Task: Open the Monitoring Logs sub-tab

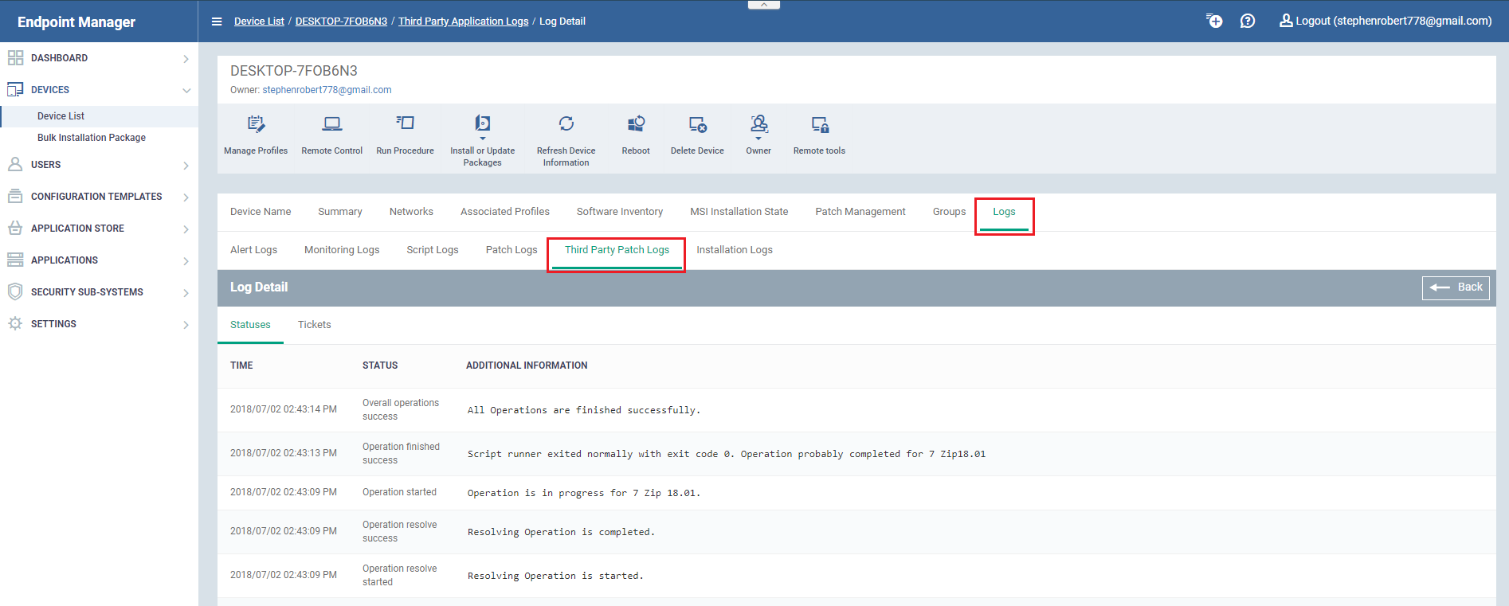Action: tap(342, 250)
